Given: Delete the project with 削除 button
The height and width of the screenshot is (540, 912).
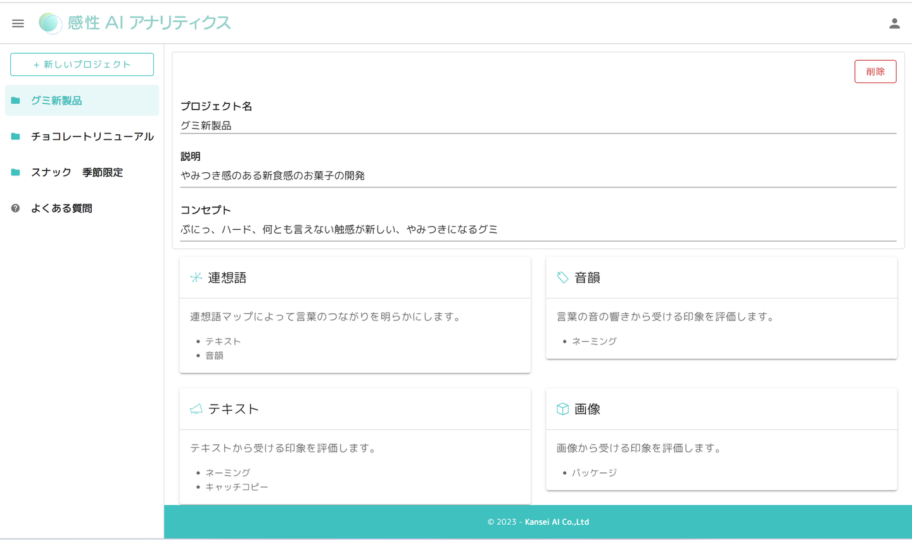Looking at the screenshot, I should 875,72.
